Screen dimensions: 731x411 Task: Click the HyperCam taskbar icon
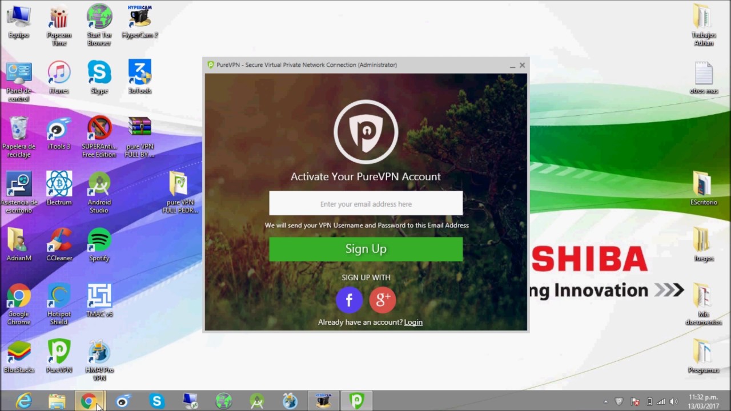point(323,401)
